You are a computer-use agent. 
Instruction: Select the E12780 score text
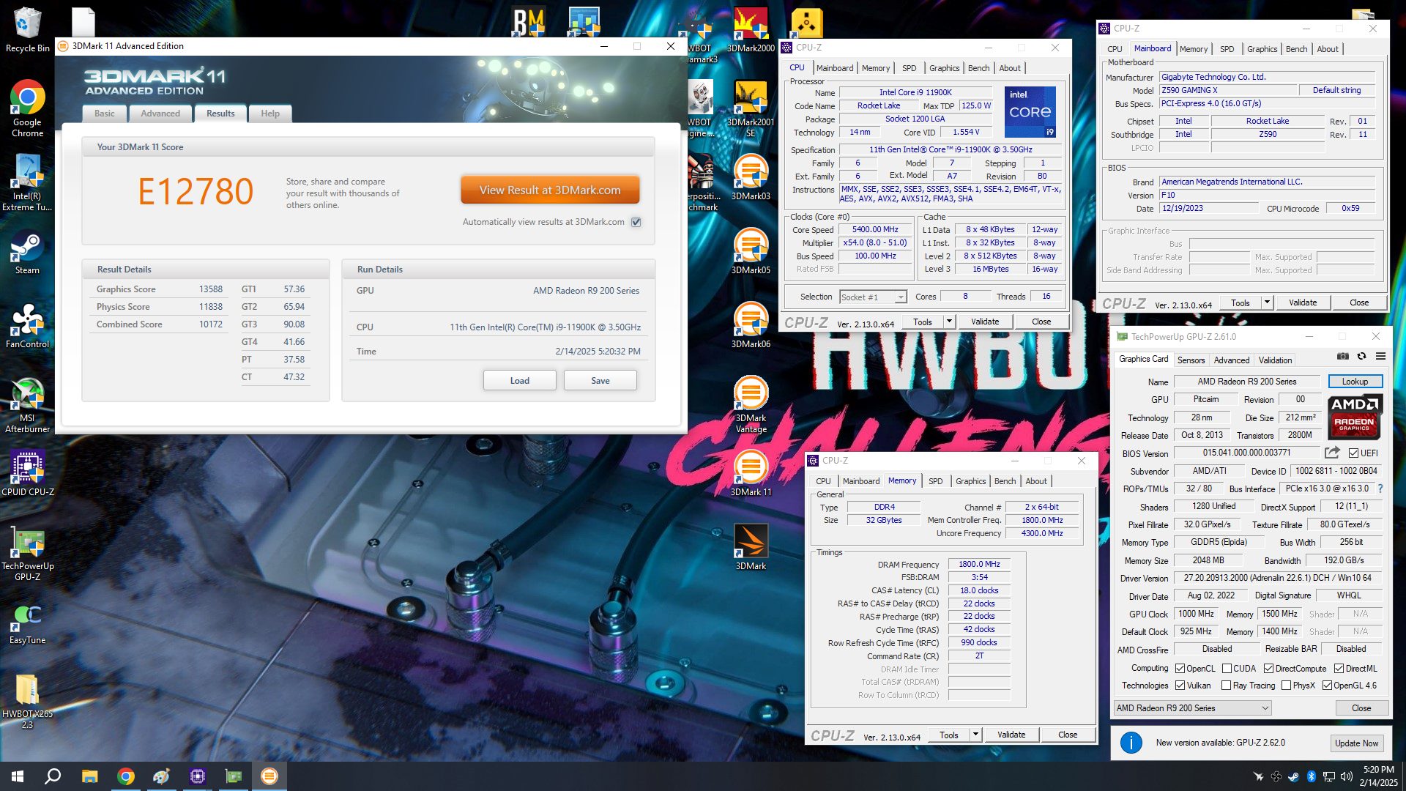[x=196, y=192]
